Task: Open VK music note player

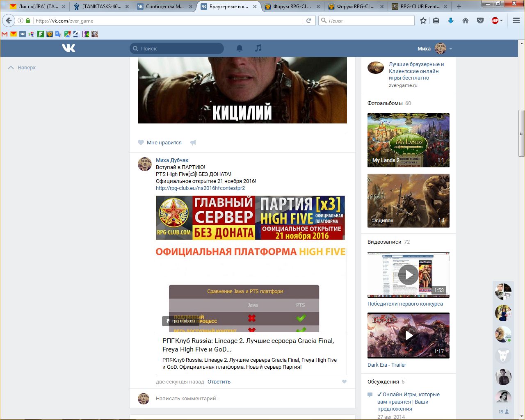Action: click(x=258, y=48)
